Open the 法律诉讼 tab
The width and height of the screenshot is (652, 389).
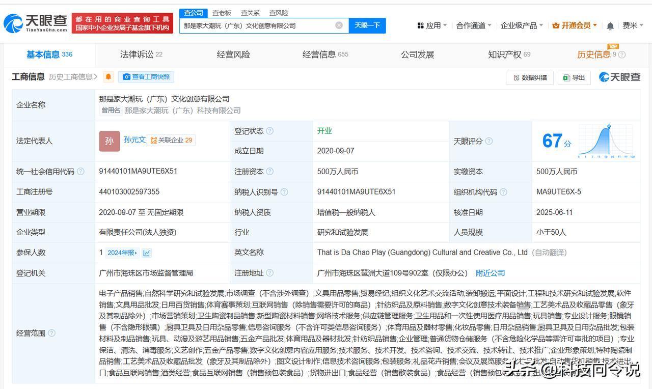coord(141,54)
